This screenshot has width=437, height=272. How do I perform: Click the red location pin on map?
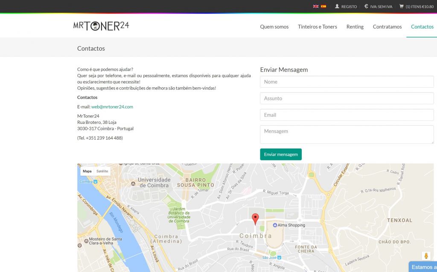point(255,219)
